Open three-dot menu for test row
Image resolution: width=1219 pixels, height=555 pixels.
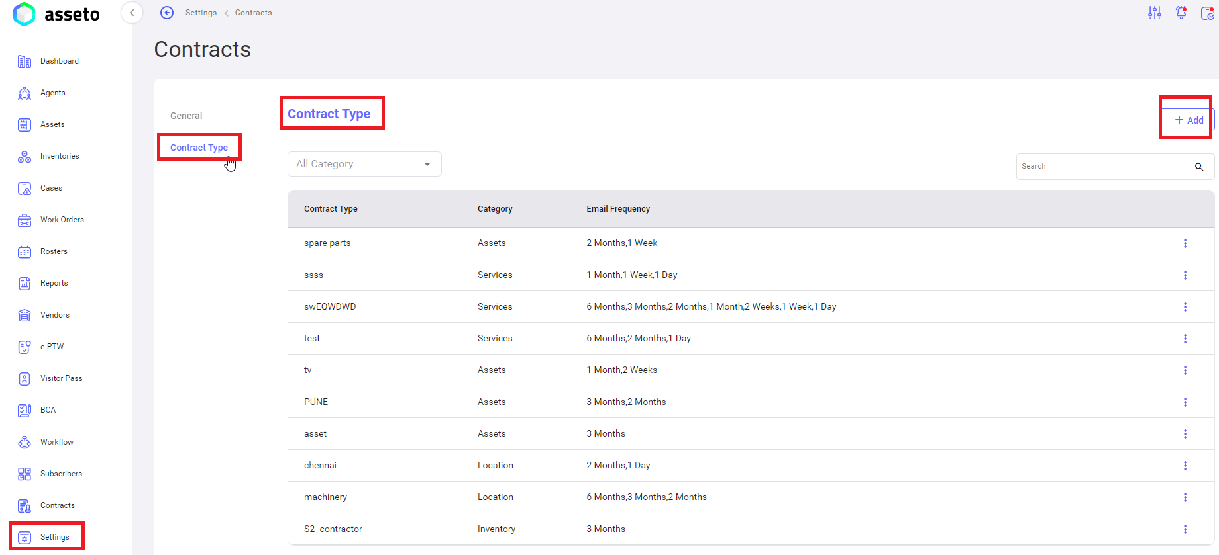click(x=1185, y=339)
